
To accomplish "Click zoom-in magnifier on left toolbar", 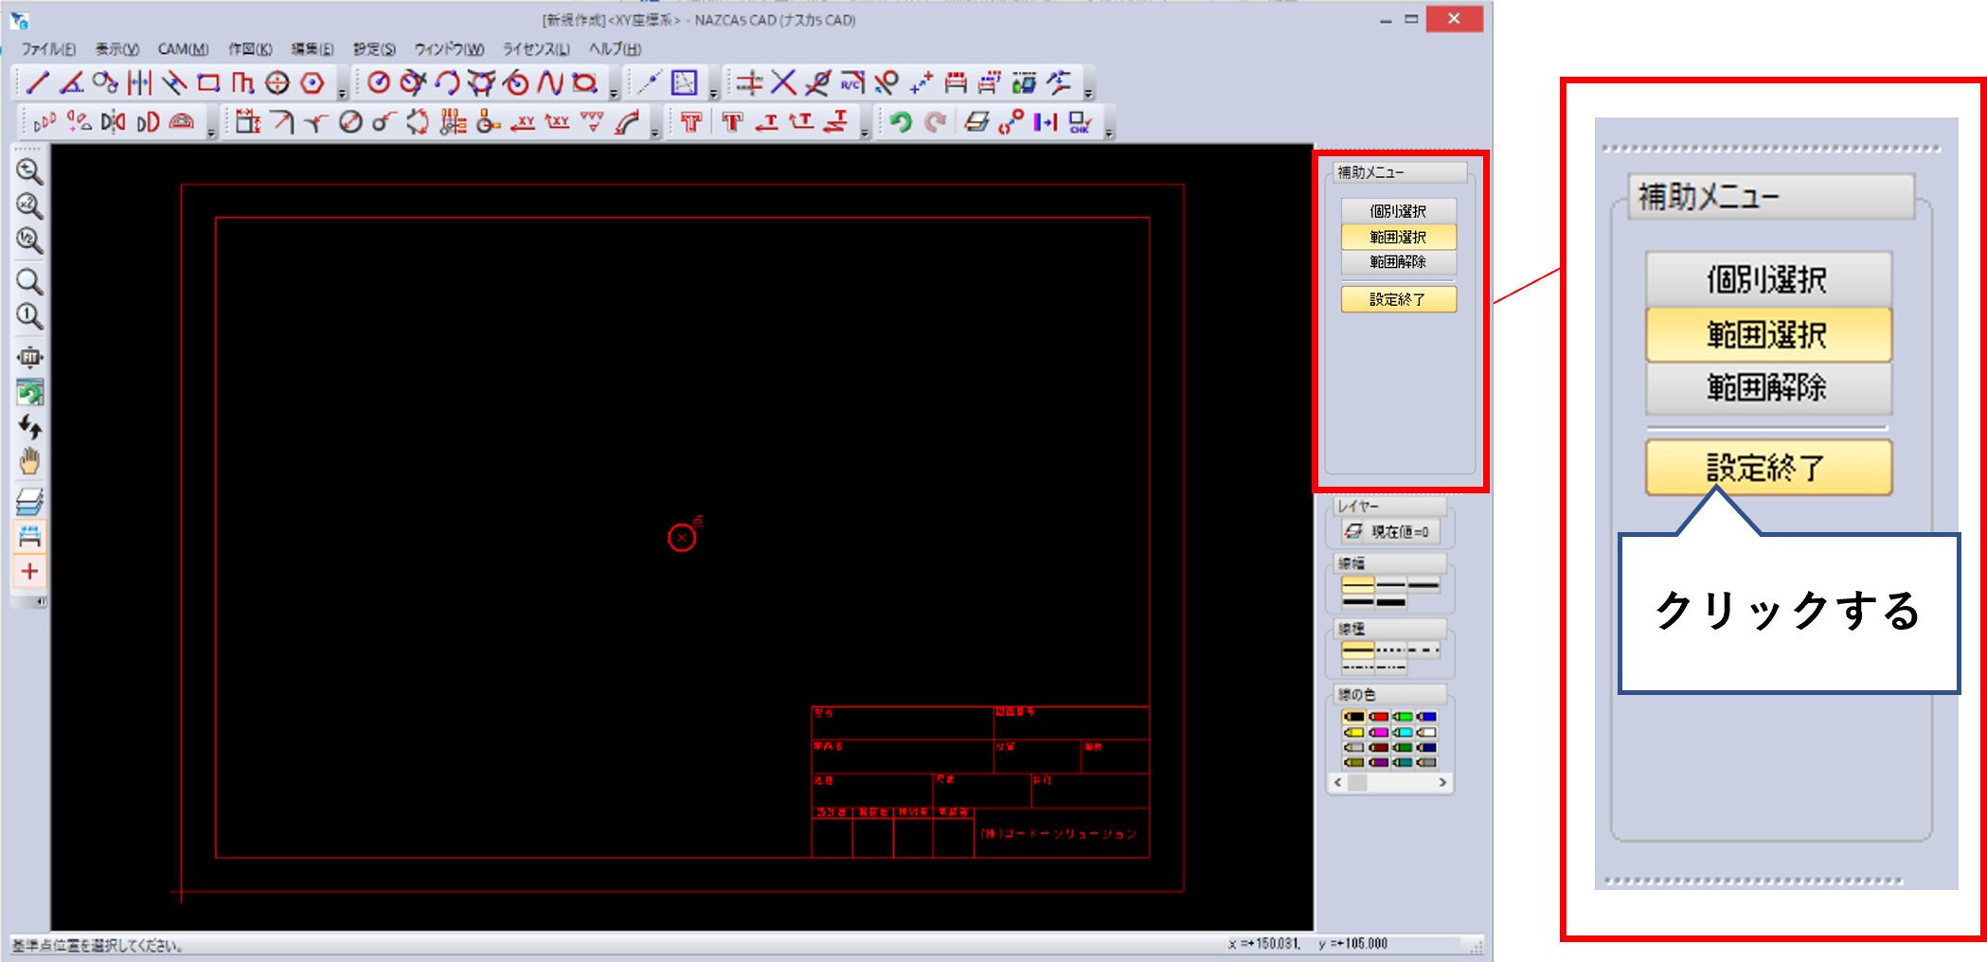I will click(29, 171).
